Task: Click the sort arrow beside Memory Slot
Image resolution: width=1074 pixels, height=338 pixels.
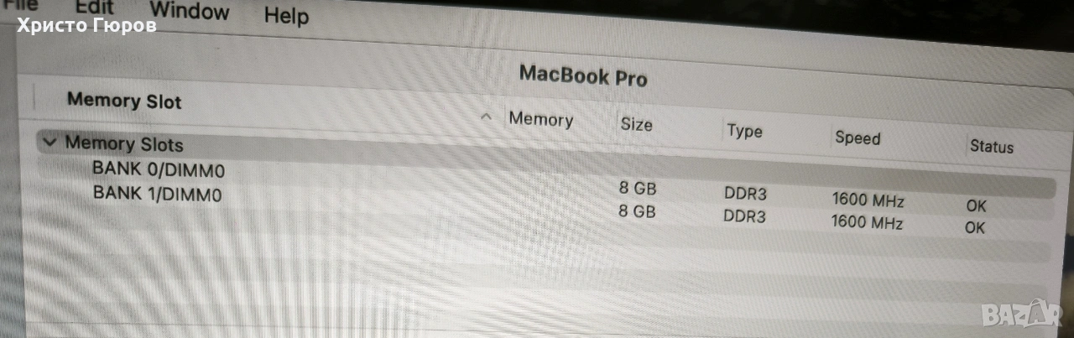Action: [x=485, y=117]
